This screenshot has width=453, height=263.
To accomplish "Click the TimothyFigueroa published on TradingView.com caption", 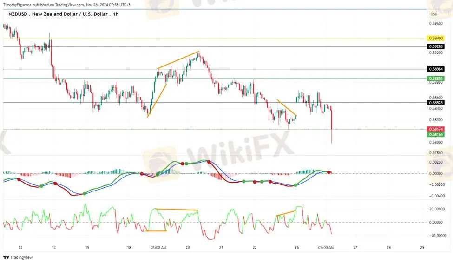I will click(x=67, y=5).
